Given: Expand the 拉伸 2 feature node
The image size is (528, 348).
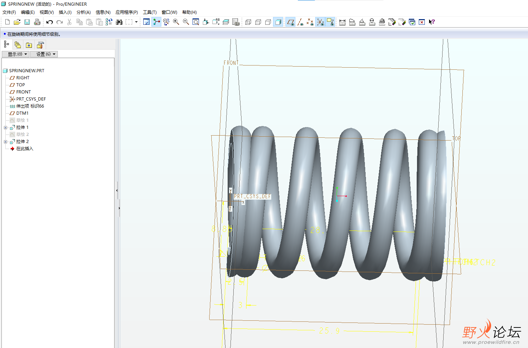Looking at the screenshot, I should (5, 142).
